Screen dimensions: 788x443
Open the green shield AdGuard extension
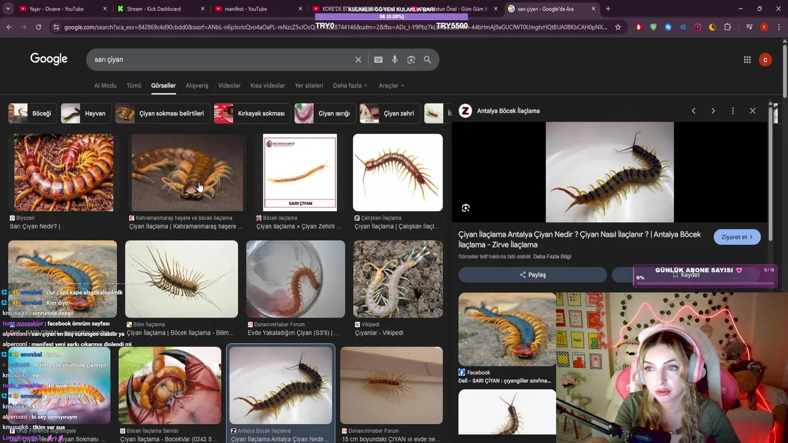point(653,27)
